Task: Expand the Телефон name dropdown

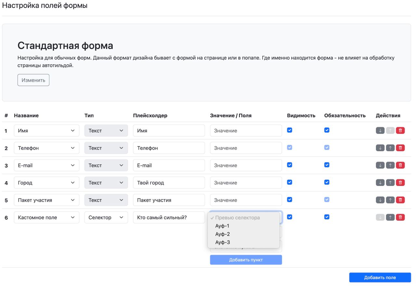Action: [46, 148]
